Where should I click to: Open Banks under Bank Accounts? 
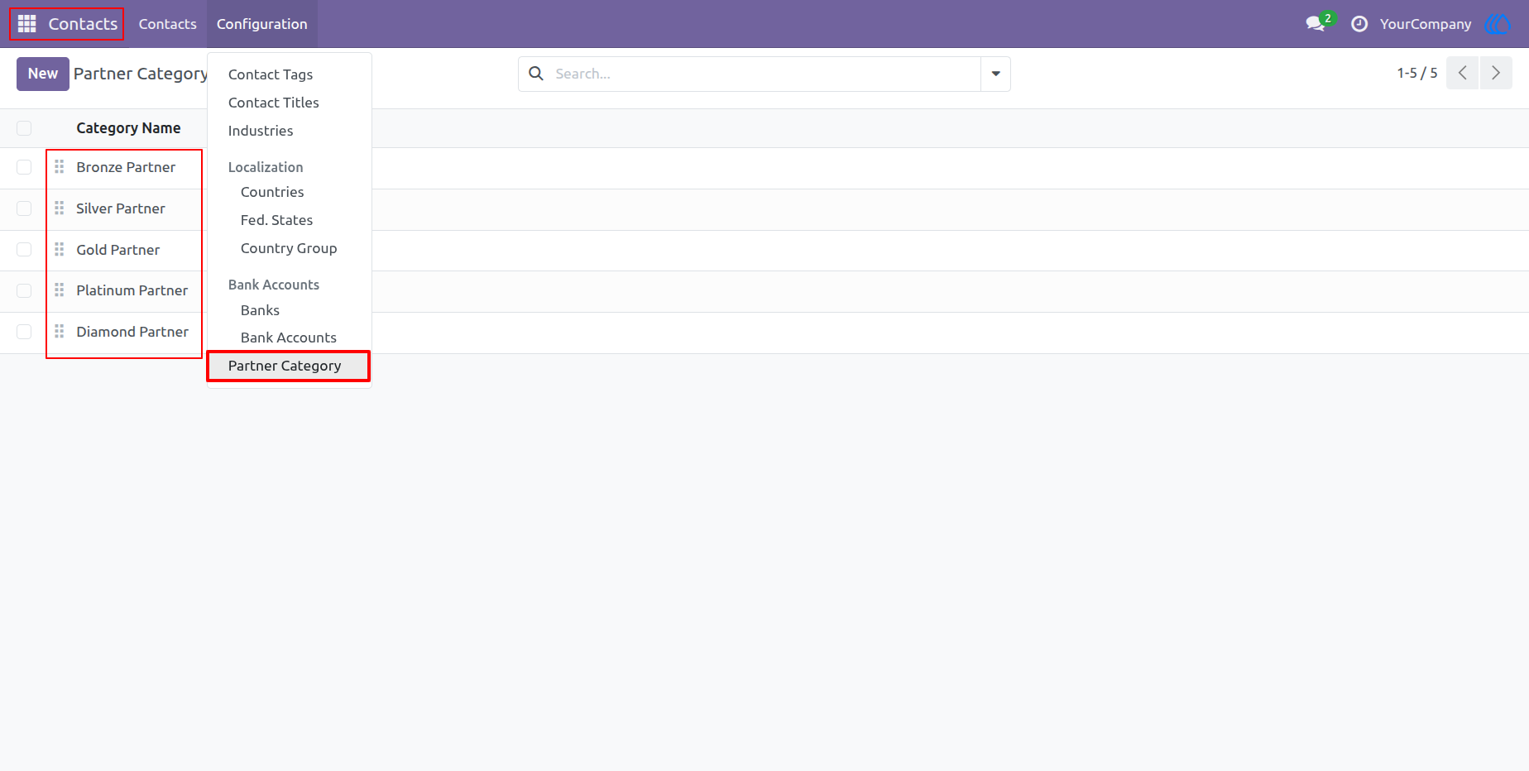260,310
